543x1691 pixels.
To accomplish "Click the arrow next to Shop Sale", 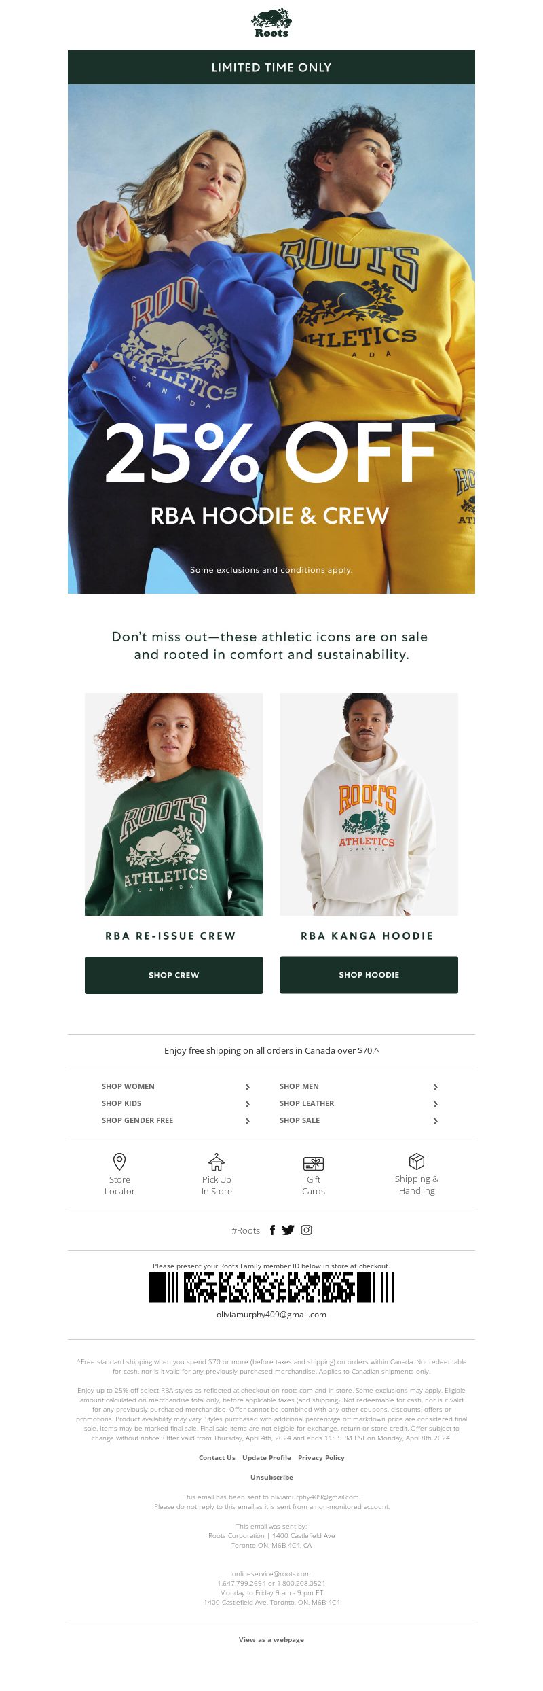I will pos(435,1121).
